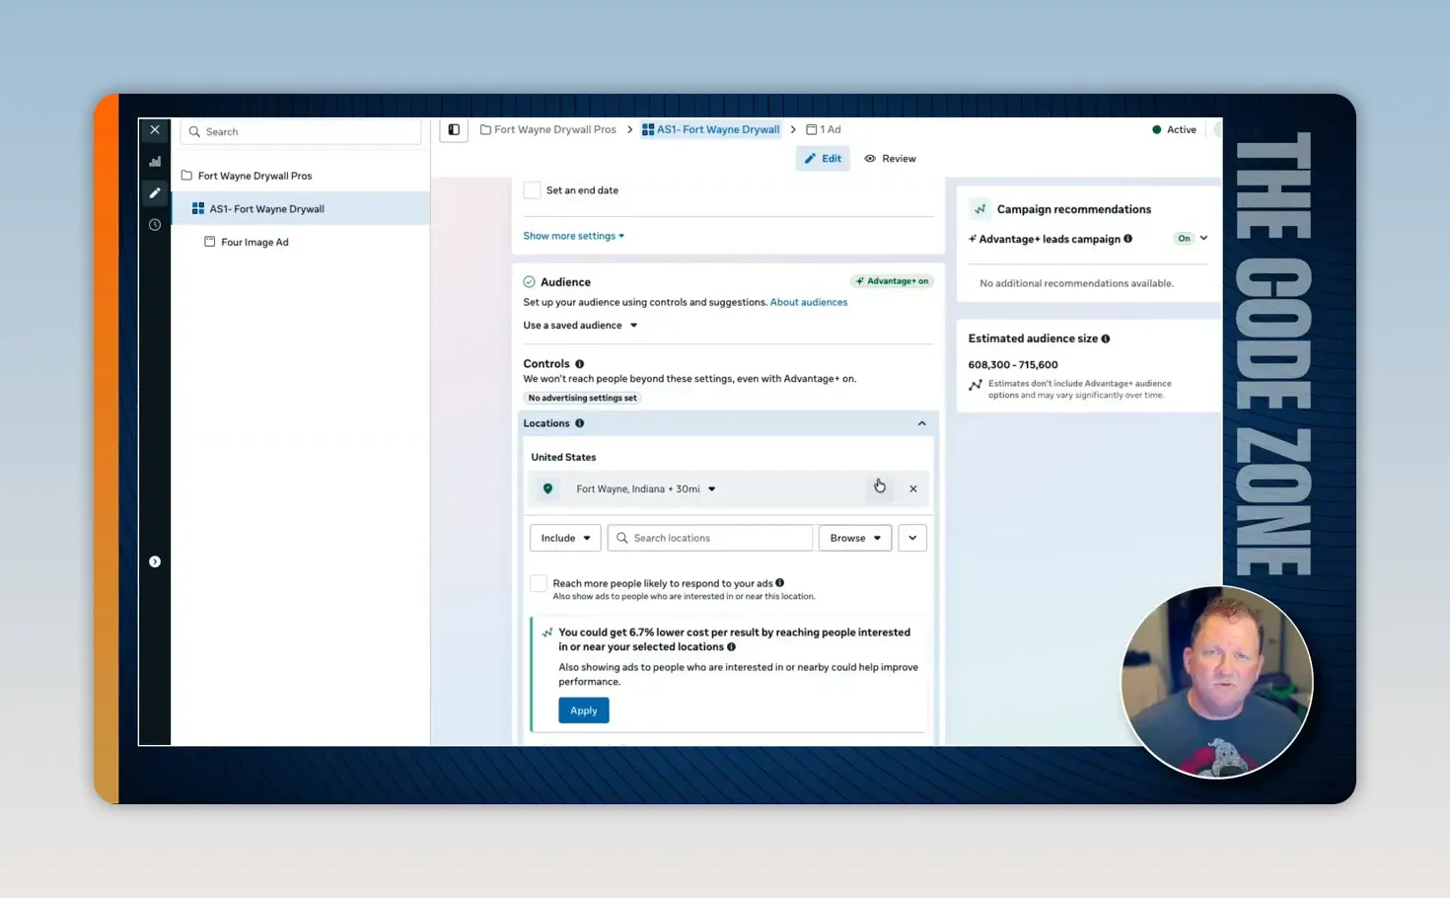
Task: Expand the chevron button beside Browse
Action: tap(912, 538)
